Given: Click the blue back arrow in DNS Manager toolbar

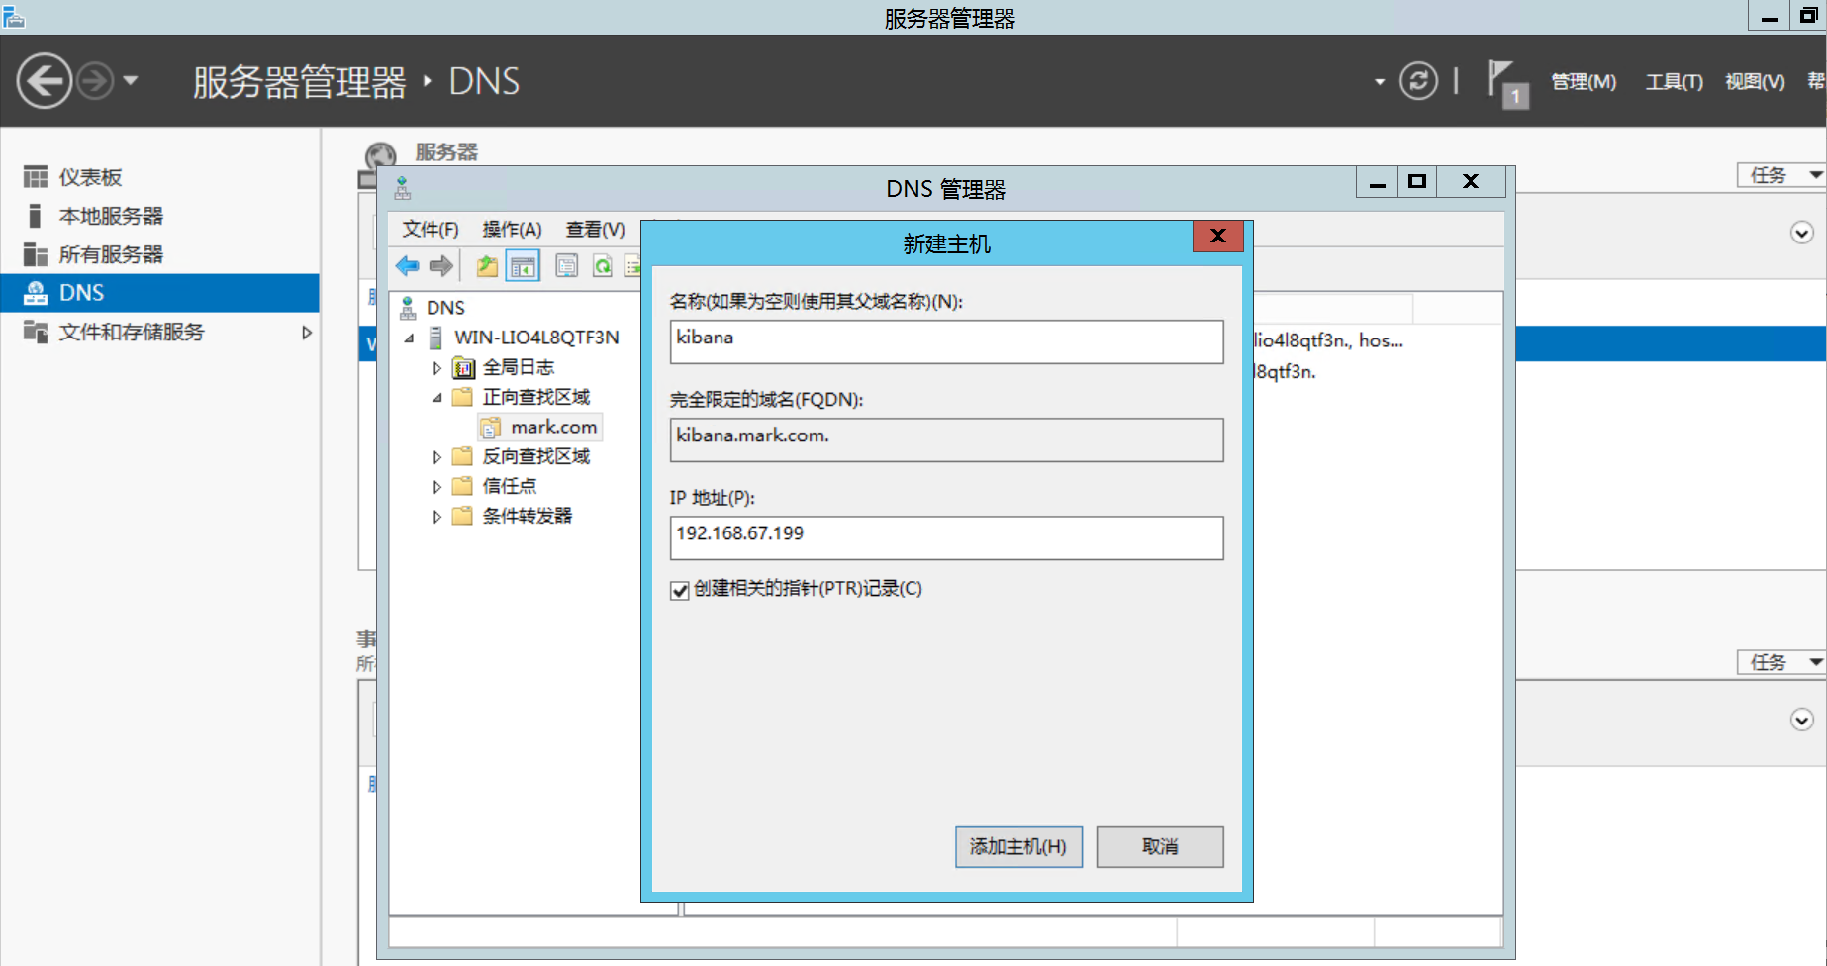Looking at the screenshot, I should [408, 265].
